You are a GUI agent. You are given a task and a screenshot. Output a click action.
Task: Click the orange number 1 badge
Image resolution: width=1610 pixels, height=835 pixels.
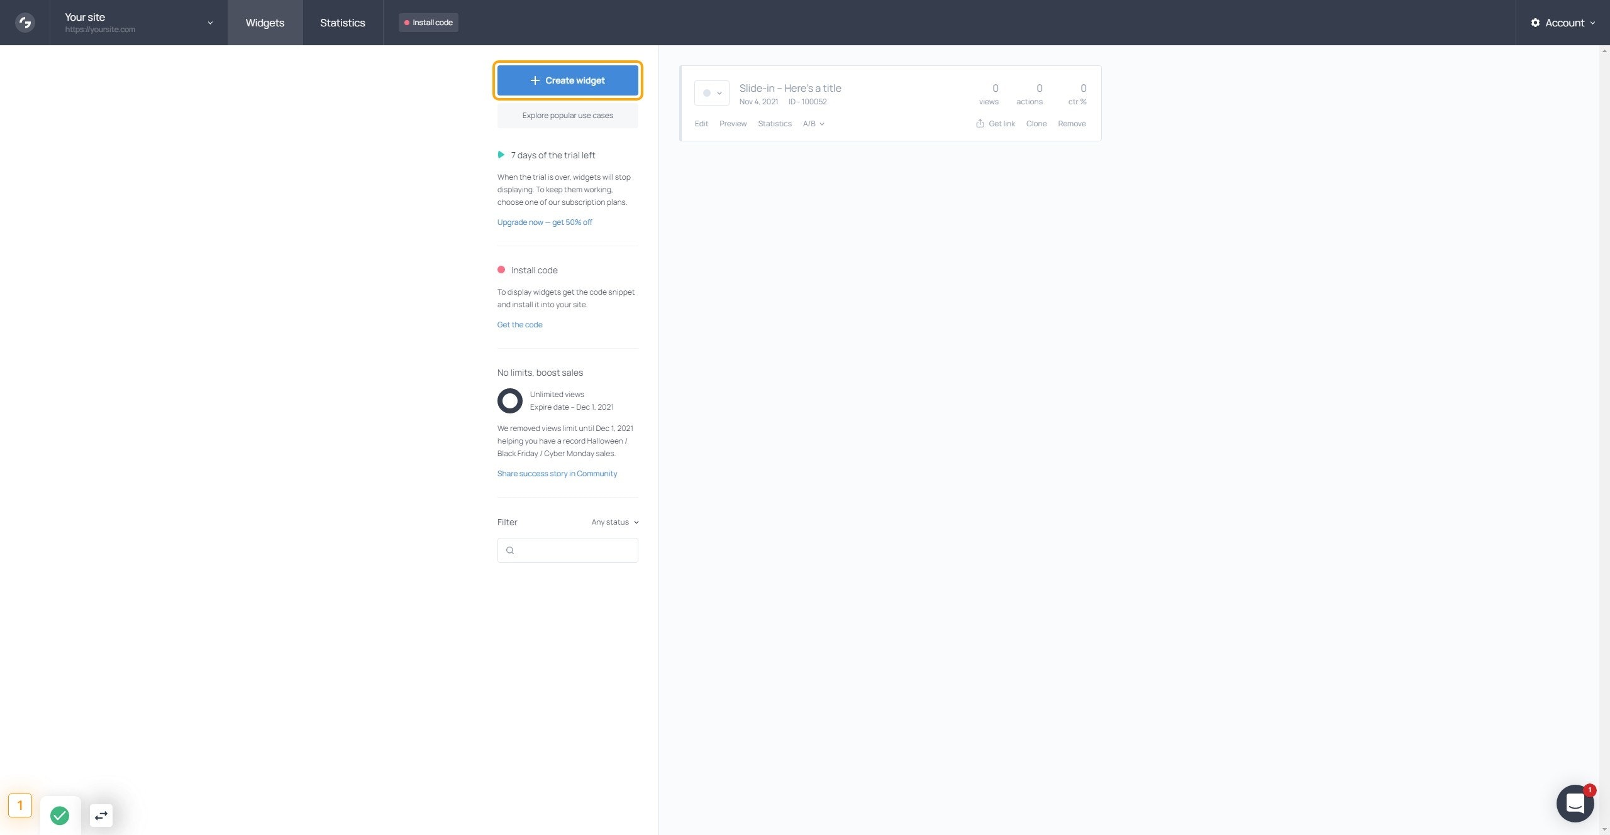click(20, 805)
